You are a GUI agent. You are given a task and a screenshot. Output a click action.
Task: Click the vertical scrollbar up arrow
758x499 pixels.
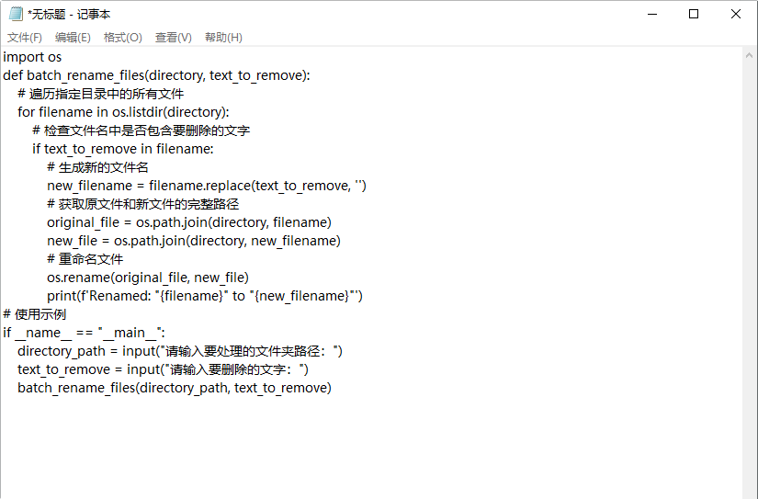(x=750, y=55)
